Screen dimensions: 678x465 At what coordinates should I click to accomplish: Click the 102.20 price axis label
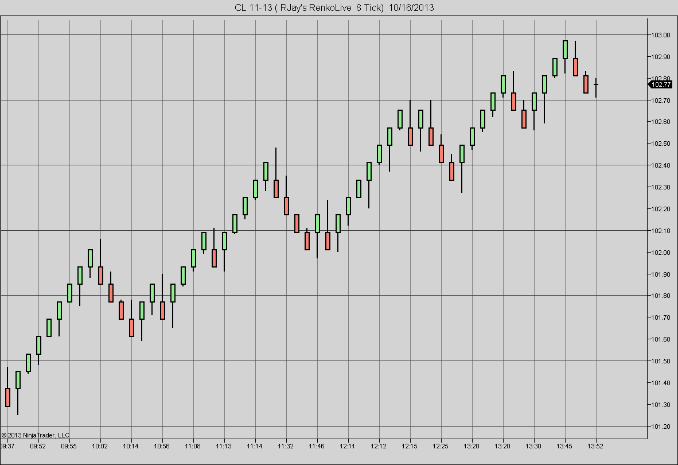pyautogui.click(x=661, y=209)
